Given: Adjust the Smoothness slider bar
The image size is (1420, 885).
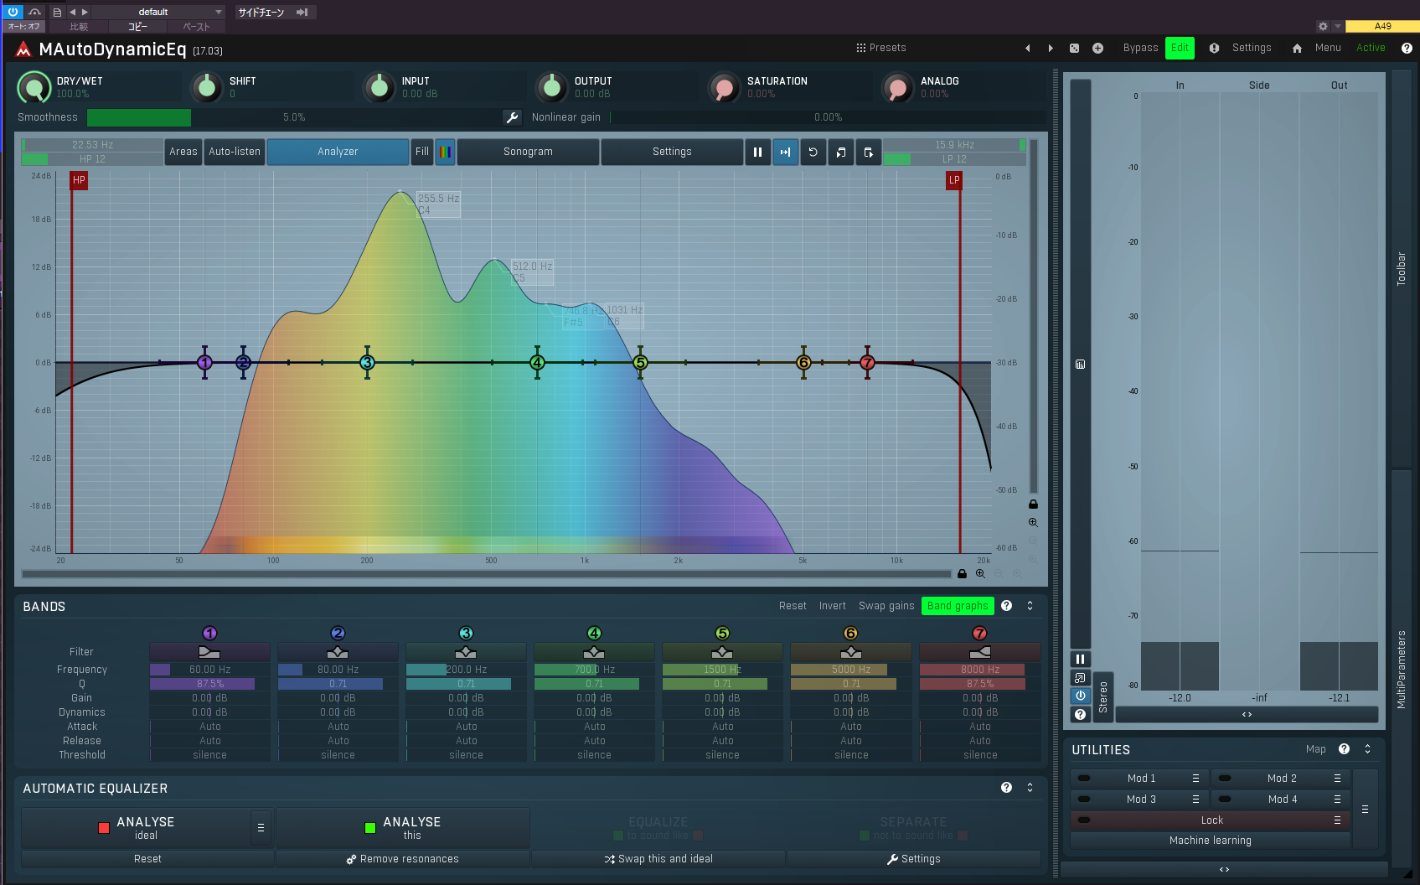Looking at the screenshot, I should coord(293,117).
